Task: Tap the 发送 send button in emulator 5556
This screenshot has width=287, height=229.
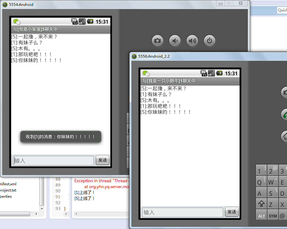Action: (232, 212)
